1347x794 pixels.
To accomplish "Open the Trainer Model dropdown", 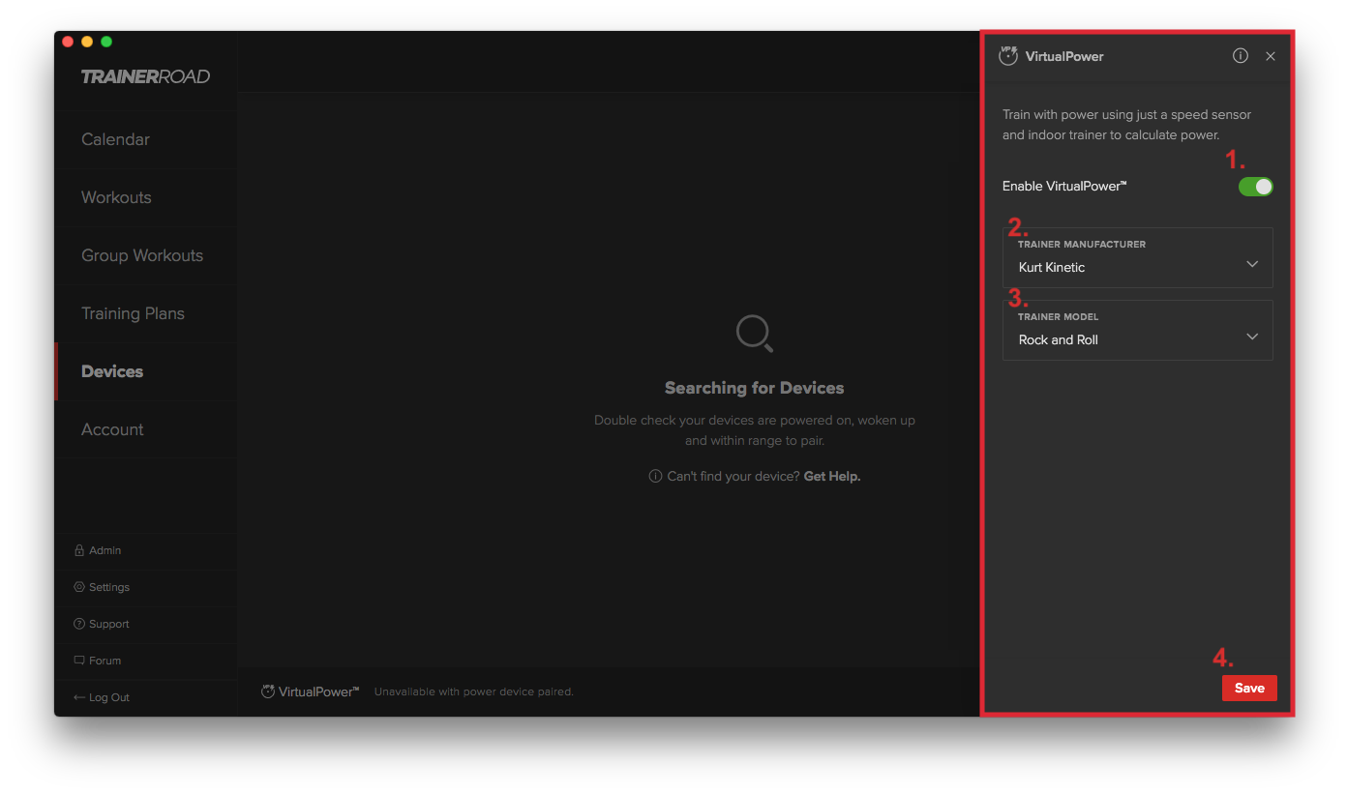I will pyautogui.click(x=1137, y=330).
